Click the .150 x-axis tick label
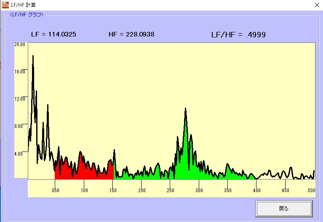 click(112, 191)
